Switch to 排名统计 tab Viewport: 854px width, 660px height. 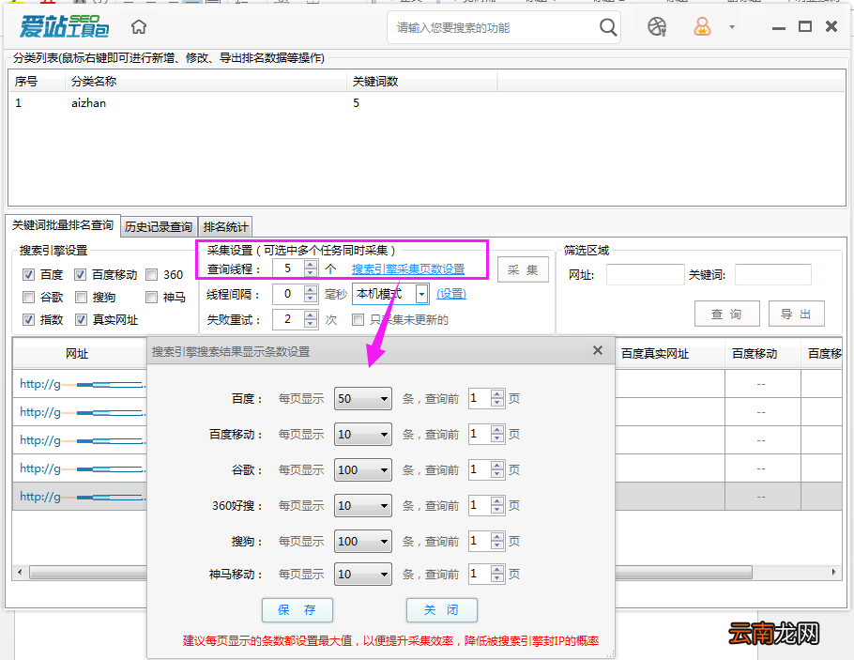(x=225, y=226)
